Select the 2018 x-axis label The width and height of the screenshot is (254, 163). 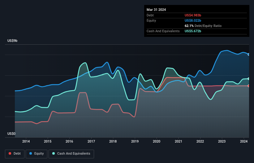[113, 141]
